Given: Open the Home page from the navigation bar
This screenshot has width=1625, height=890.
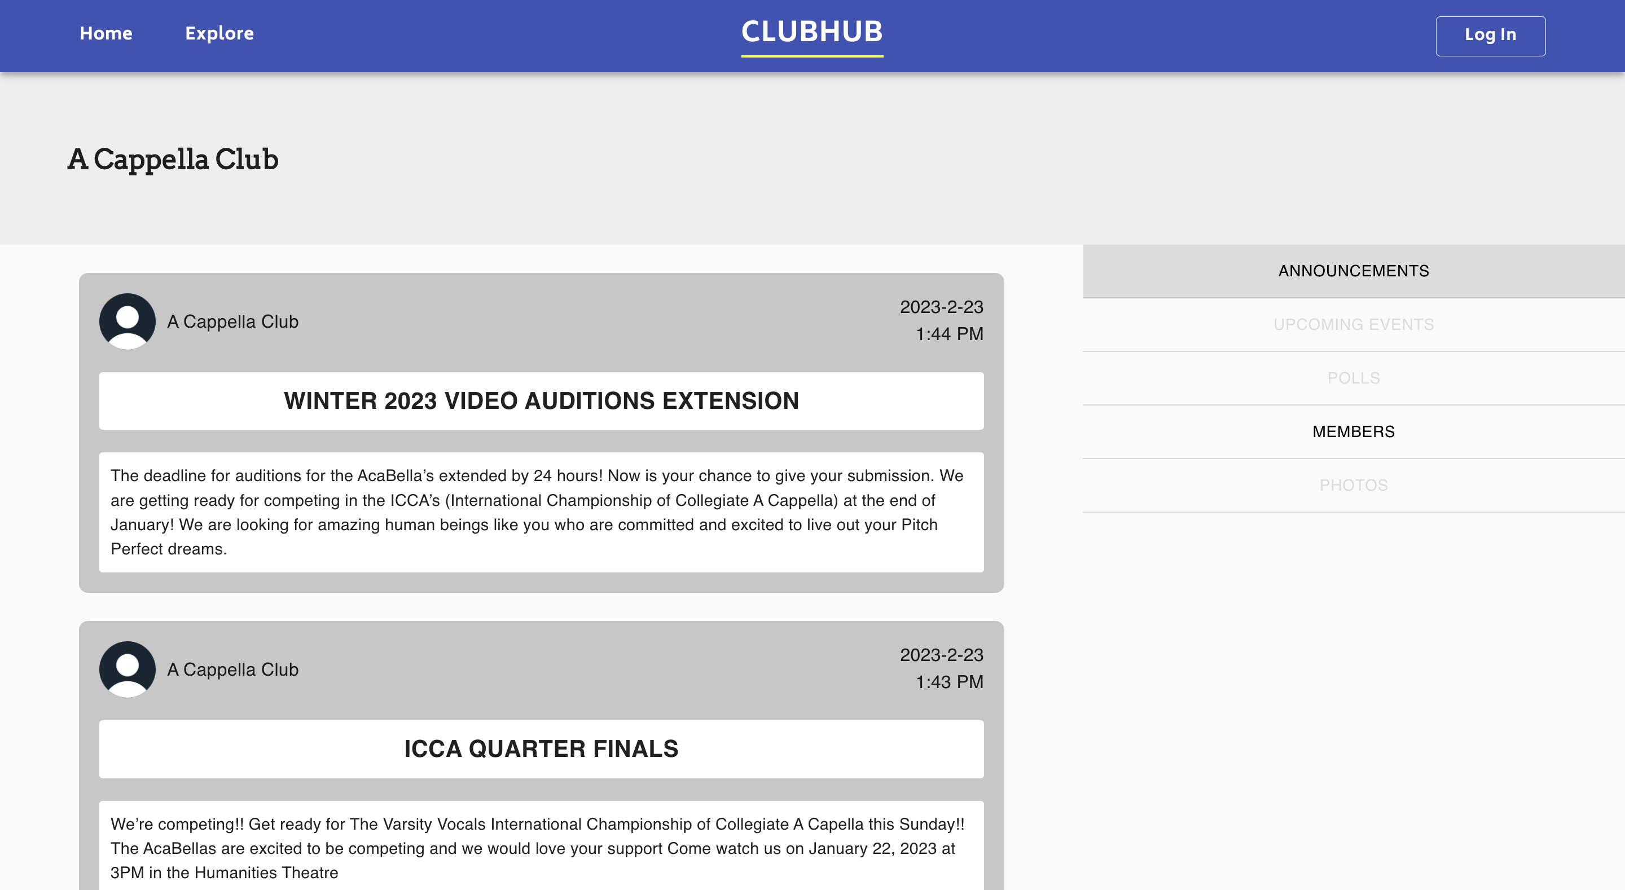Looking at the screenshot, I should [106, 34].
